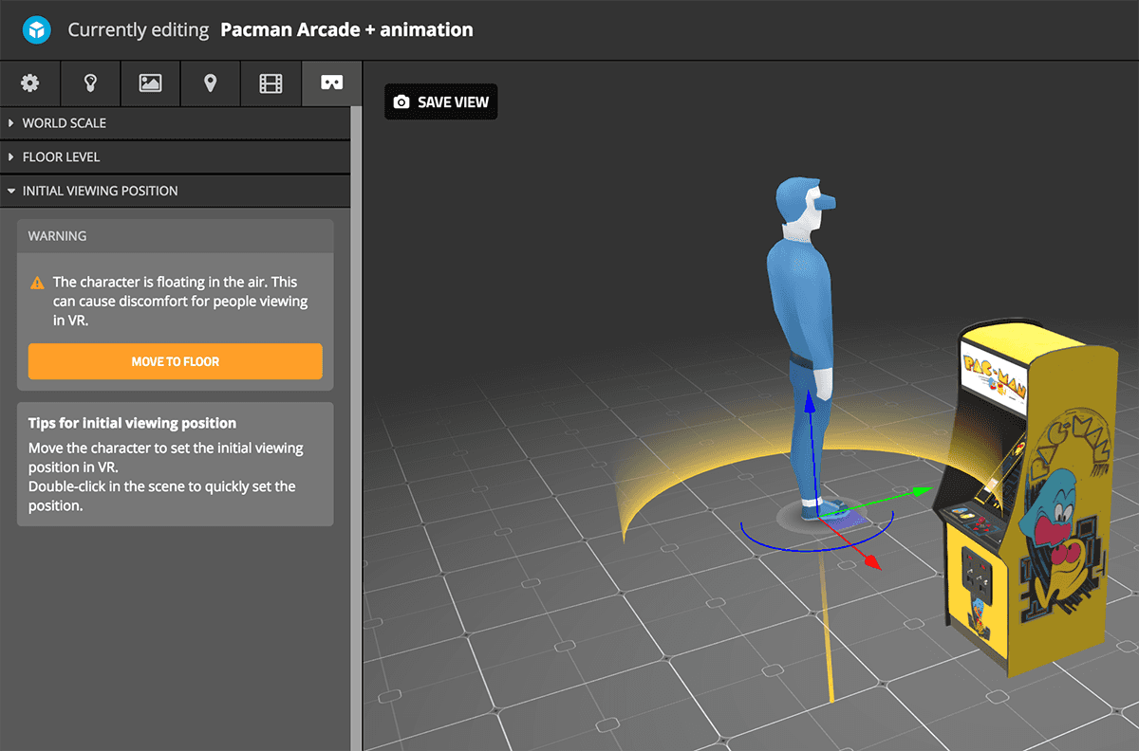Open the animation filmstrip tab

[271, 83]
